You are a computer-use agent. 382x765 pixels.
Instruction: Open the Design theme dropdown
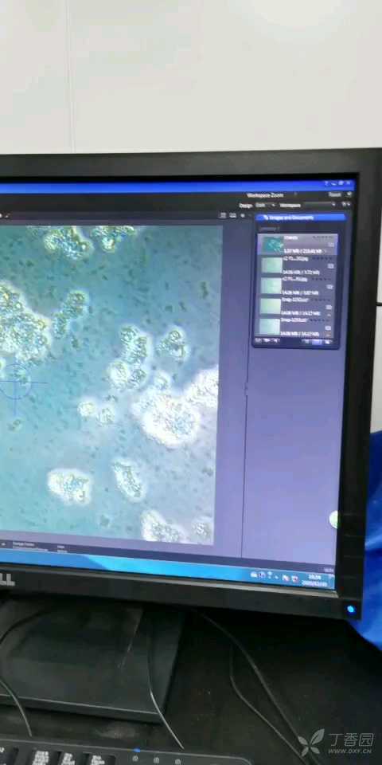click(x=266, y=205)
